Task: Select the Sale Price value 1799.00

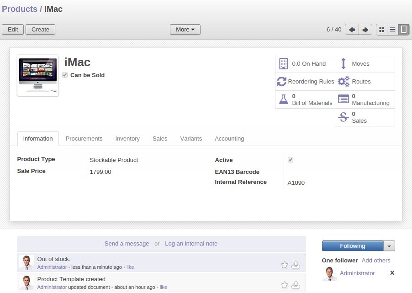Action: coord(100,172)
